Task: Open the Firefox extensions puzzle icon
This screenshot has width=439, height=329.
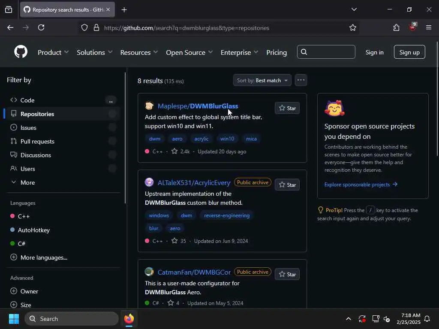Action: tap(396, 27)
